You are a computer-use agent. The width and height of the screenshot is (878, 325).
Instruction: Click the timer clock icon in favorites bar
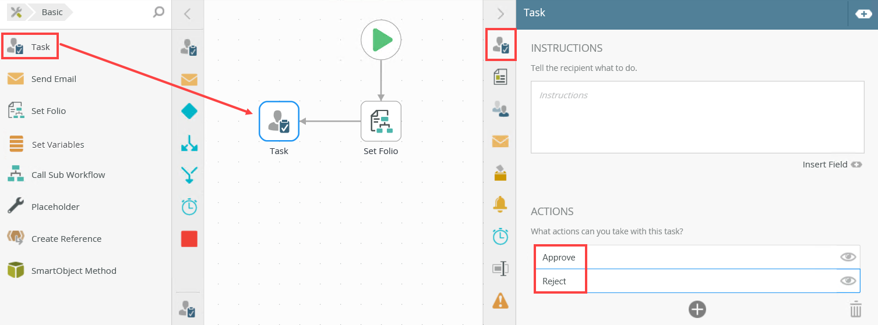[189, 206]
